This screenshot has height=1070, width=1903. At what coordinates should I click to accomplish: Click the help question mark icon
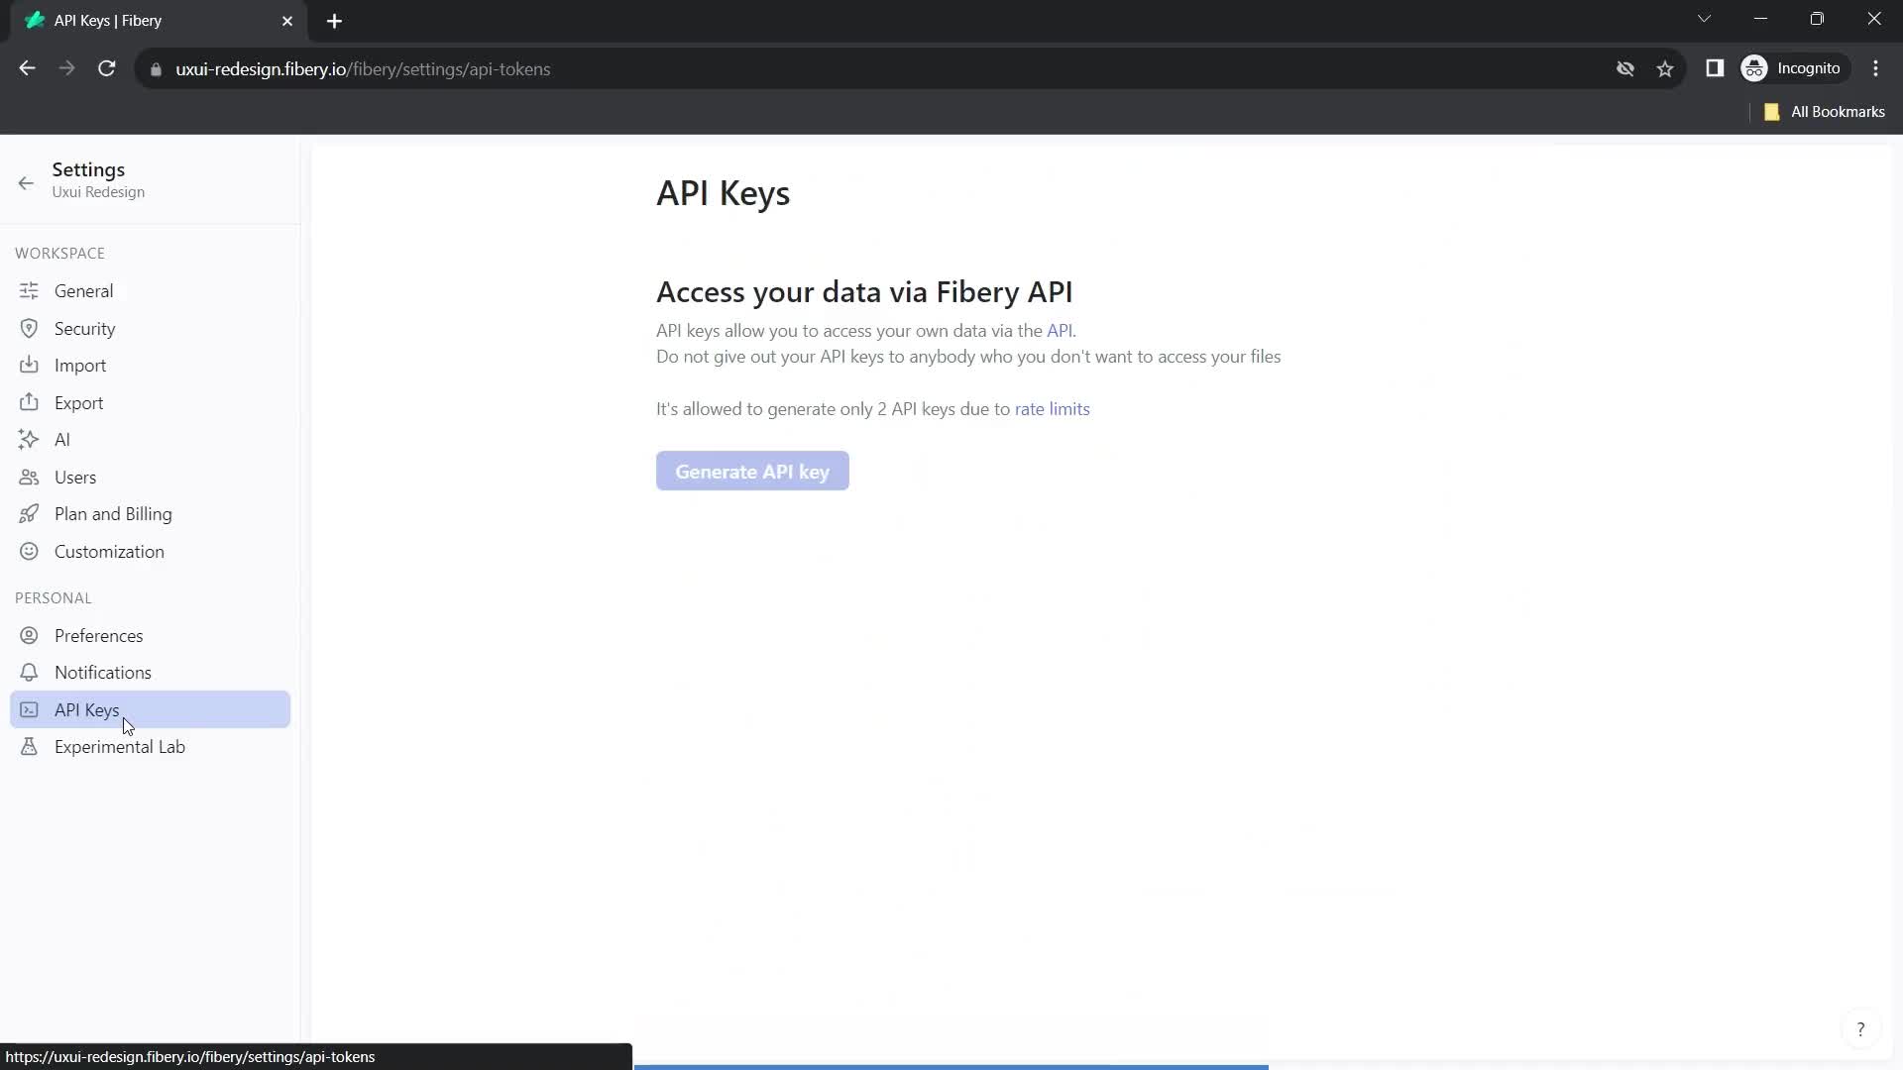(x=1859, y=1030)
